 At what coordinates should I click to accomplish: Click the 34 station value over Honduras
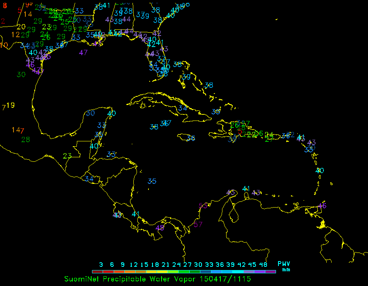click(x=89, y=179)
